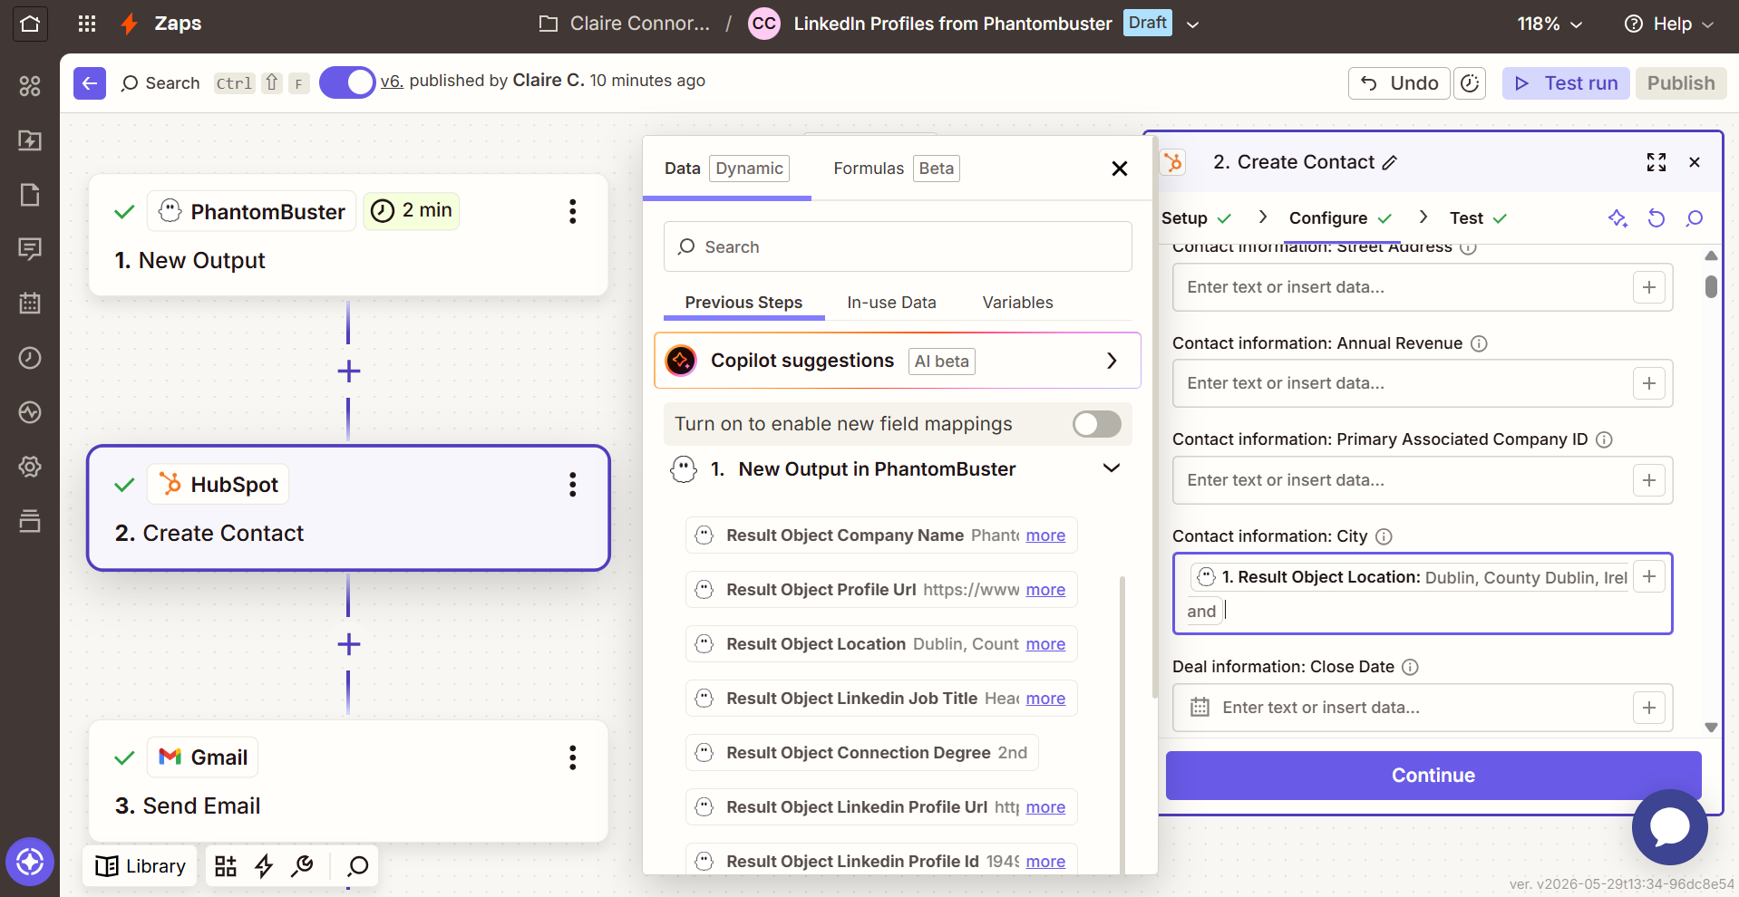Viewport: 1739px width, 897px height.
Task: Click the Publish button
Action: coord(1681,83)
